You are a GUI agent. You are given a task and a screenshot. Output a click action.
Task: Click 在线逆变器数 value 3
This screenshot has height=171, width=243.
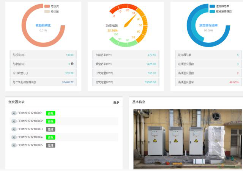(x=238, y=64)
